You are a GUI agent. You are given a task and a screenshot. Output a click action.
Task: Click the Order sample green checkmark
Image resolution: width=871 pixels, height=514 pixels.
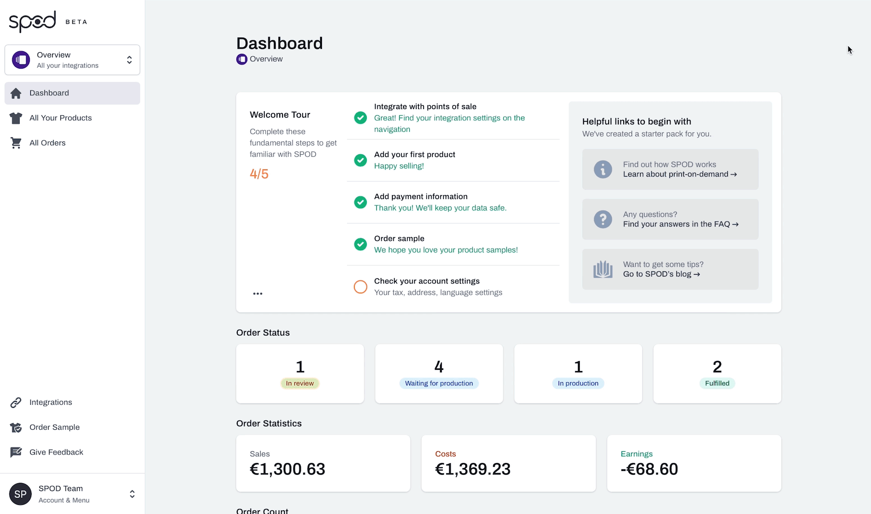360,244
